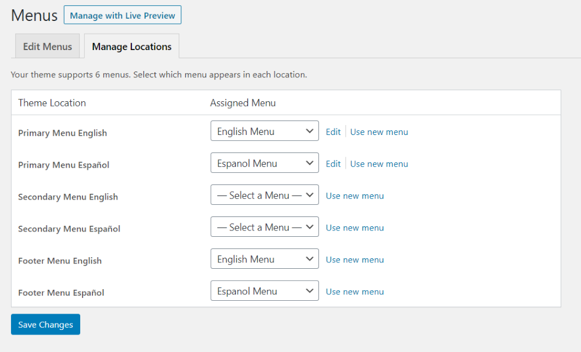This screenshot has width=581, height=352.
Task: Click the Secondary Menu English location label
Action: [68, 197]
